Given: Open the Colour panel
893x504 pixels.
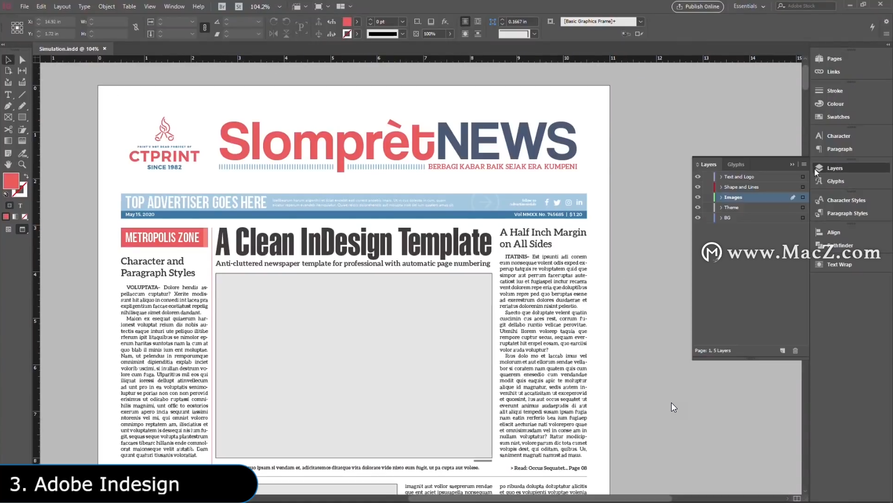Looking at the screenshot, I should (x=835, y=104).
